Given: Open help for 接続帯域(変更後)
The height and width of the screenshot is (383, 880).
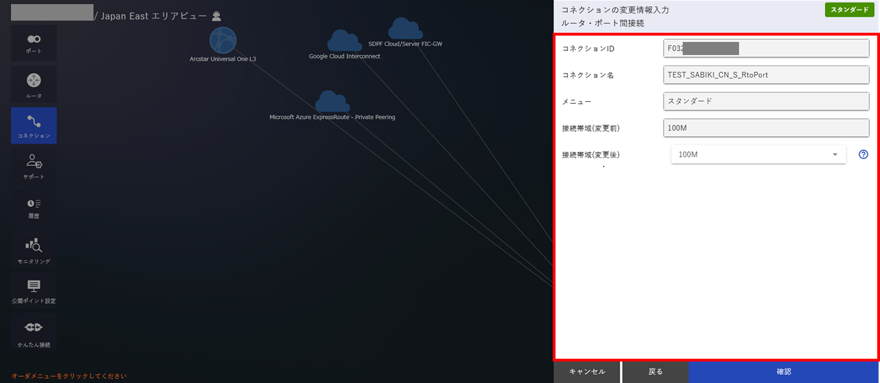Looking at the screenshot, I should [863, 155].
